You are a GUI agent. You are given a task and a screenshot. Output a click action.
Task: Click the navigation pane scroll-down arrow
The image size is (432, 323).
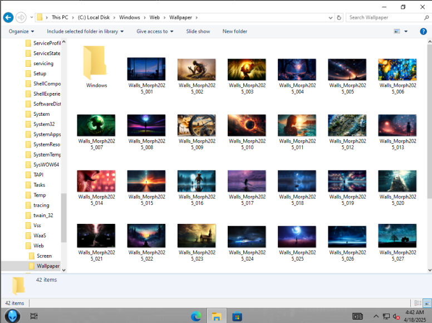coord(64,270)
